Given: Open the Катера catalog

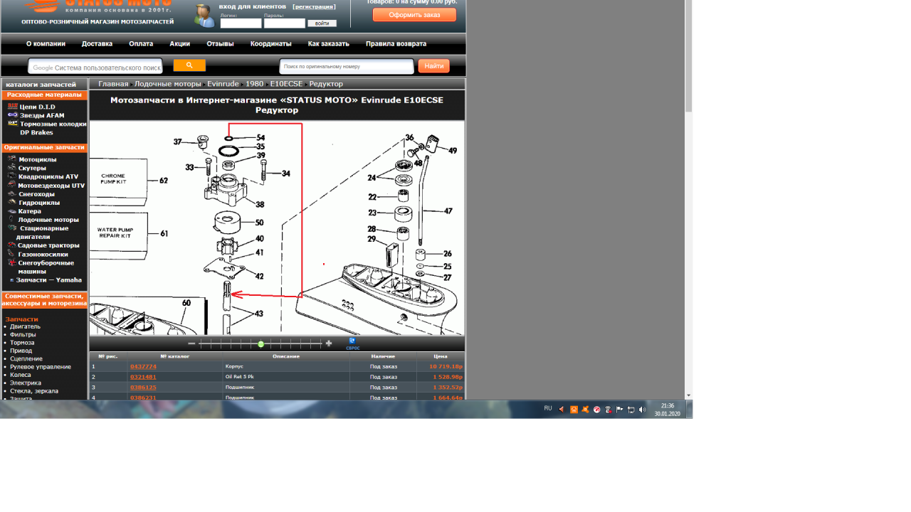Looking at the screenshot, I should click(x=30, y=211).
